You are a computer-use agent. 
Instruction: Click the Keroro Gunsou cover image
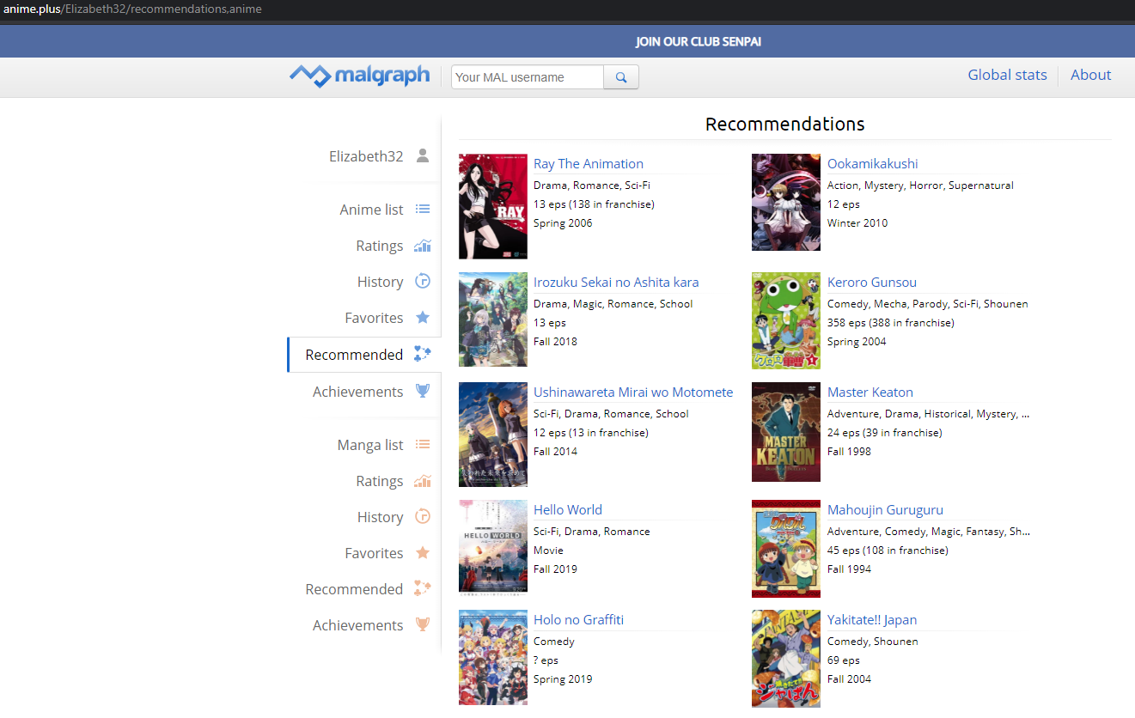pos(786,321)
